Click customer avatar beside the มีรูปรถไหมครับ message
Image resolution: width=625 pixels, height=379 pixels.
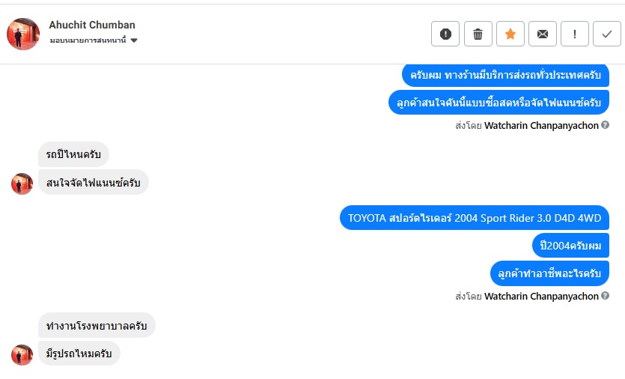(x=22, y=354)
